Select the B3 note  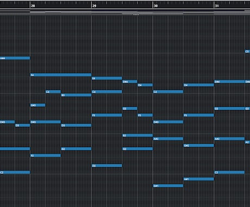pyautogui.click(x=76, y=95)
